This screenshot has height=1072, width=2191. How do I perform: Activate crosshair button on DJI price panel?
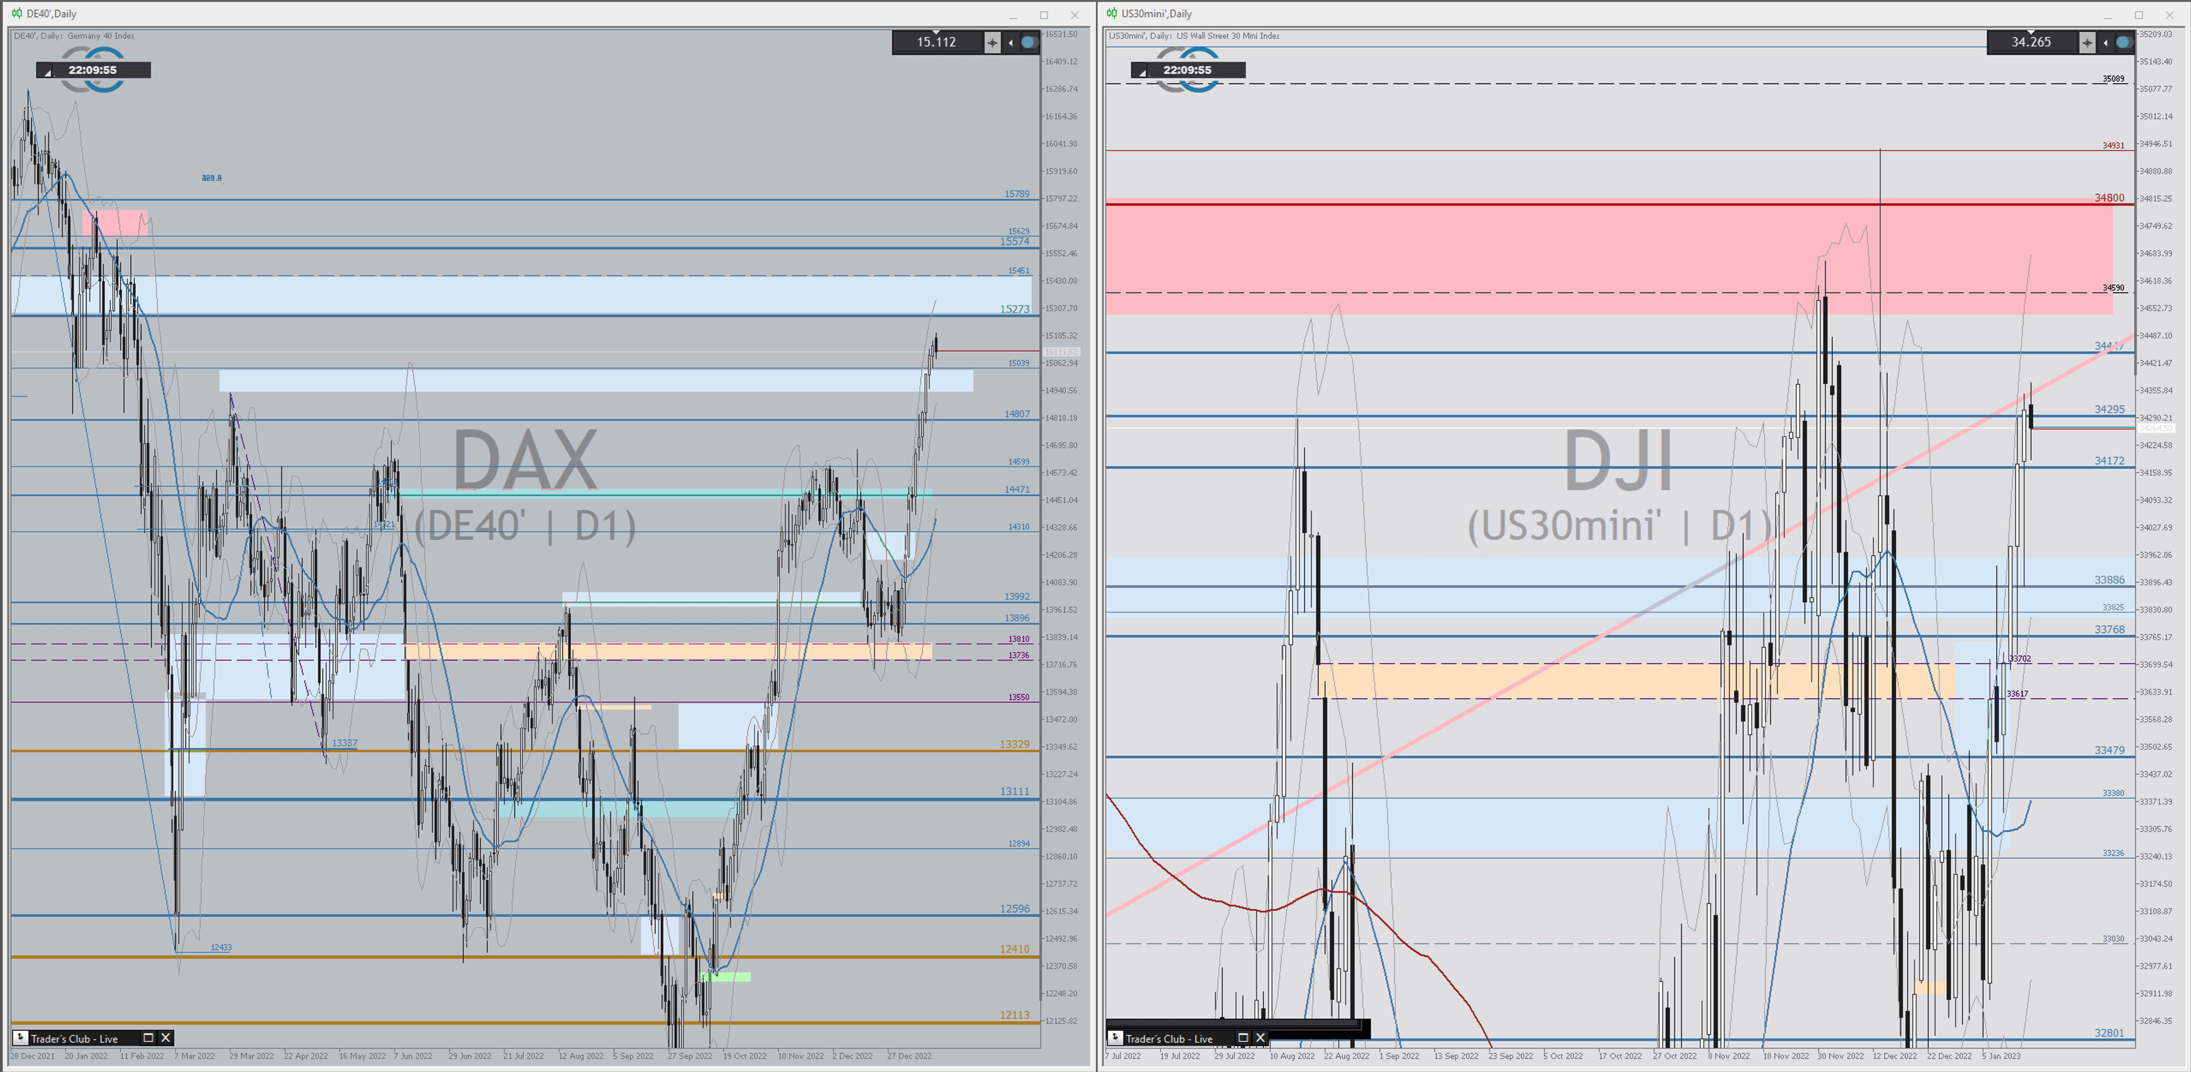2086,42
